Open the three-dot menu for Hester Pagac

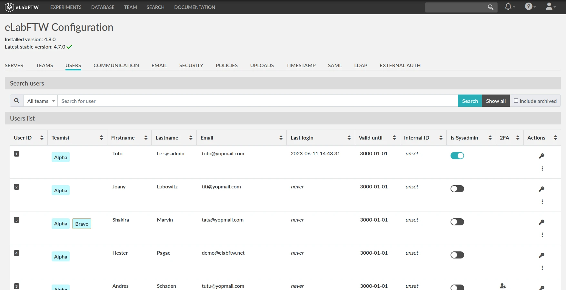(x=542, y=268)
